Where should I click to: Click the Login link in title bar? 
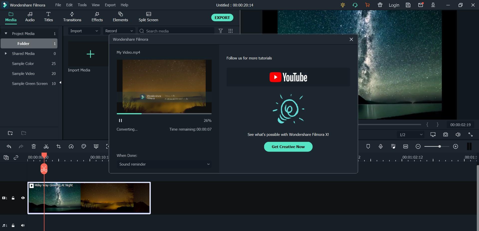[x=394, y=5]
